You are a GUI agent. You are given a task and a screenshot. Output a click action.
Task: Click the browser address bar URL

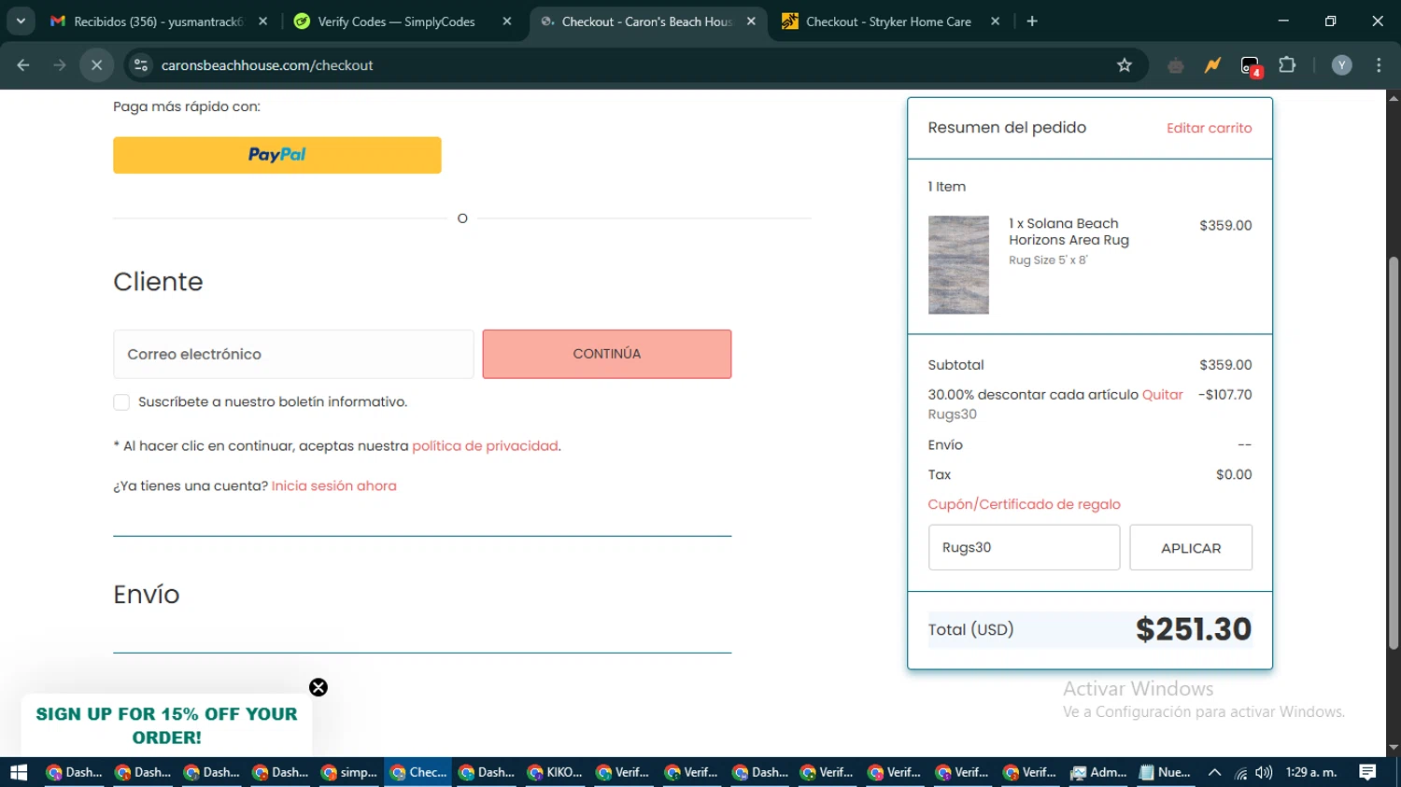click(267, 65)
